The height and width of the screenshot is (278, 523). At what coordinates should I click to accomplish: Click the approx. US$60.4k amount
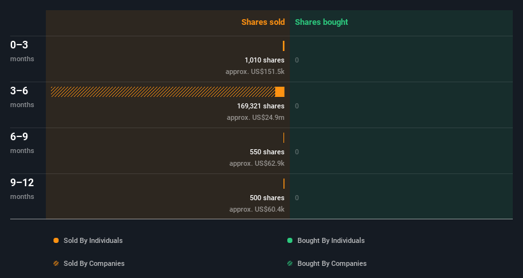coord(257,209)
